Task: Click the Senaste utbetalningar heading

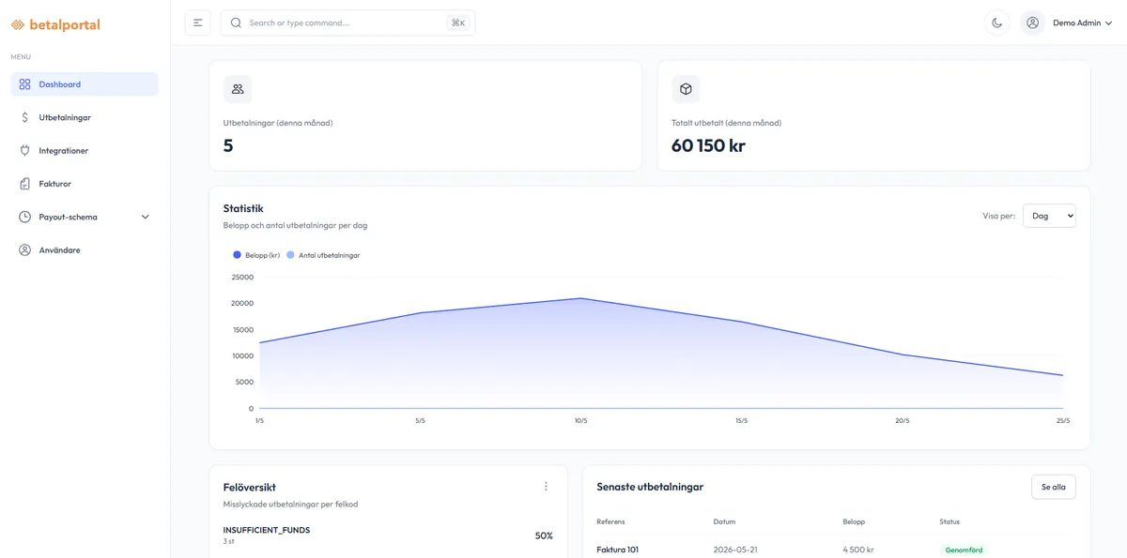Action: [x=650, y=487]
